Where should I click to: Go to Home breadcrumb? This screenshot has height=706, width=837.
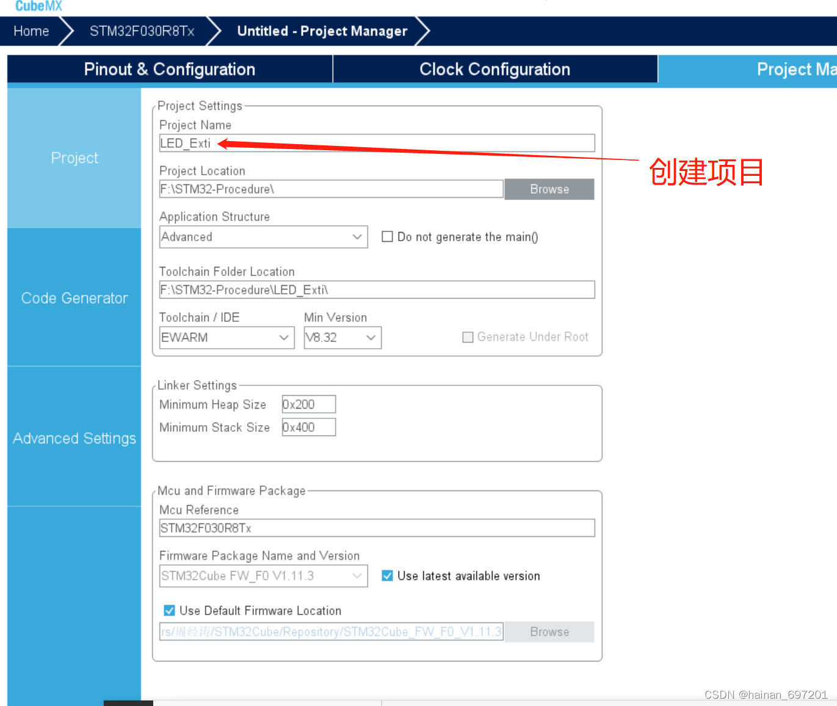(31, 31)
